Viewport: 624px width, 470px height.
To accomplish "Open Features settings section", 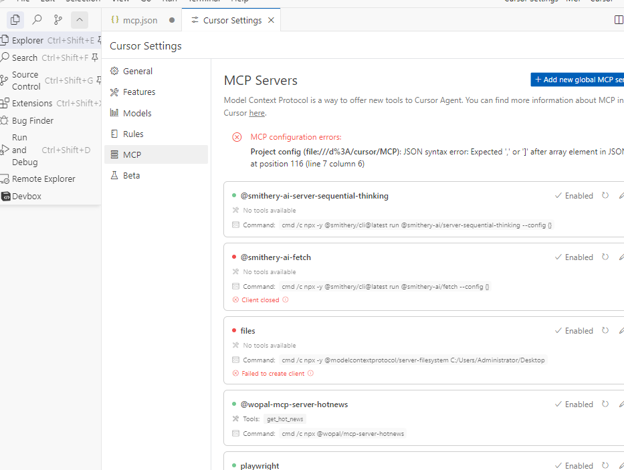I will pyautogui.click(x=156, y=92).
